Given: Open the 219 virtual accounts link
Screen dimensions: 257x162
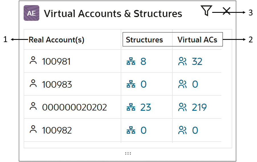Looking at the screenshot, I should click(199, 107).
